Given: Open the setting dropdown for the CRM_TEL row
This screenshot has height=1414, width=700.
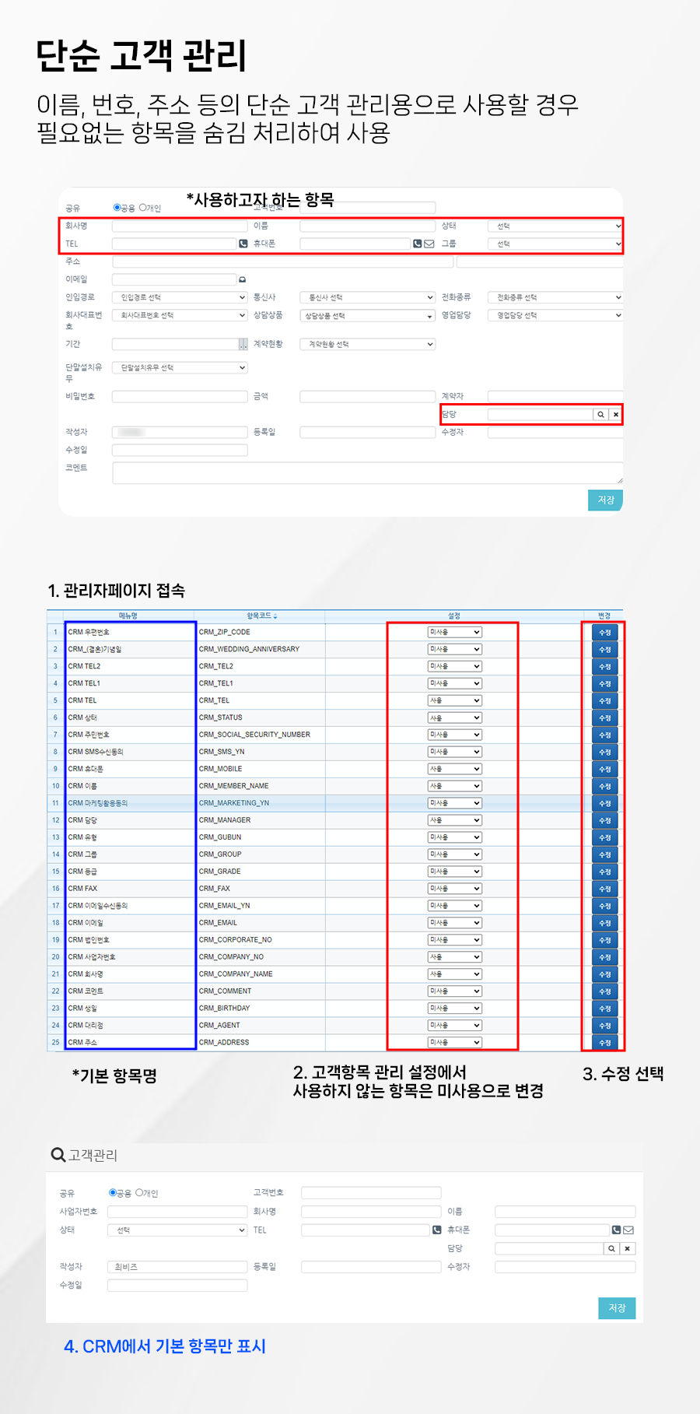Looking at the screenshot, I should tap(455, 700).
